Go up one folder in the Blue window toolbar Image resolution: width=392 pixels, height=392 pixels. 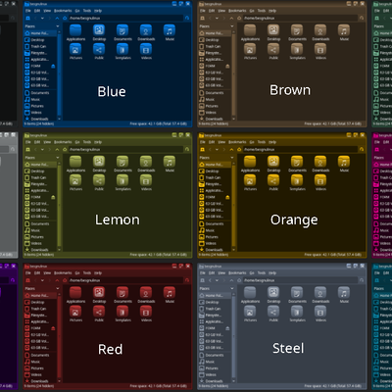pyautogui.click(x=57, y=18)
